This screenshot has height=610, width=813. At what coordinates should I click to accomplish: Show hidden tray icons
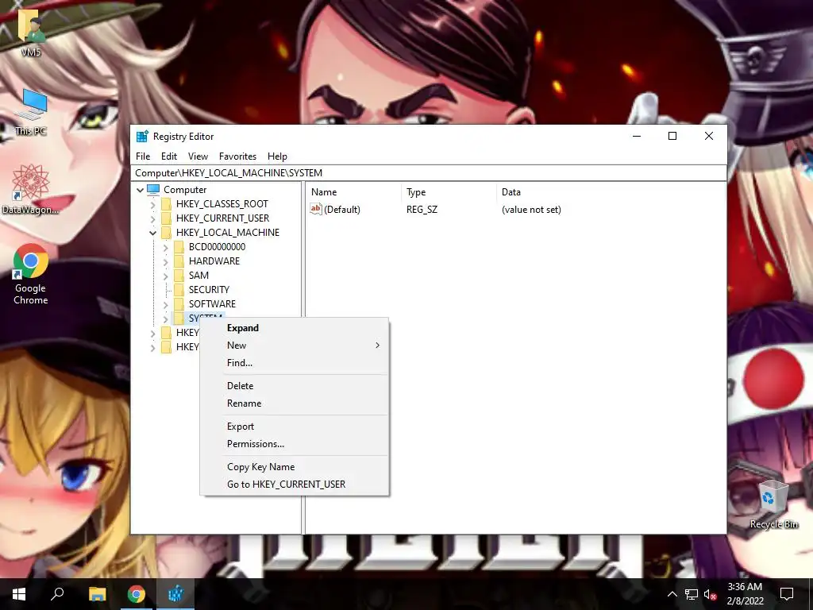(672, 594)
